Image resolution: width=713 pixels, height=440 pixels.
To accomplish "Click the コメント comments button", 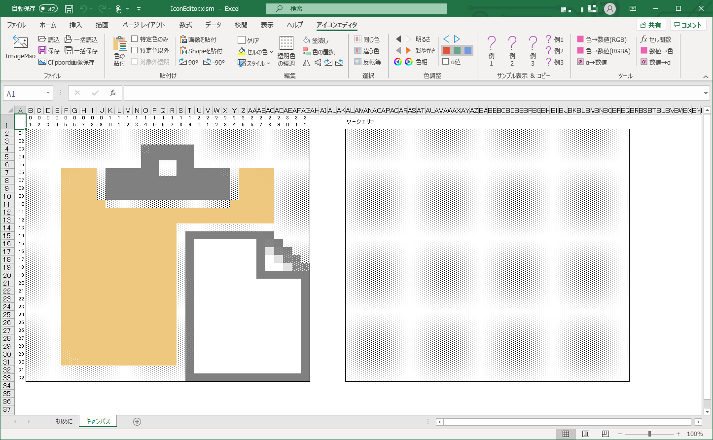I will pyautogui.click(x=688, y=25).
